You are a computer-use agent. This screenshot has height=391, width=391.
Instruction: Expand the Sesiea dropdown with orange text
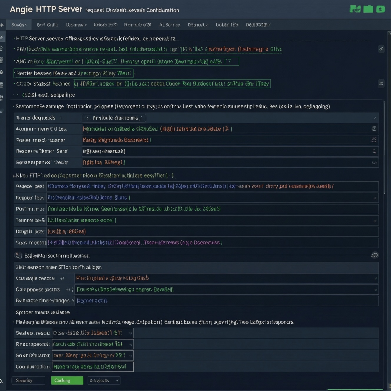coord(93,333)
